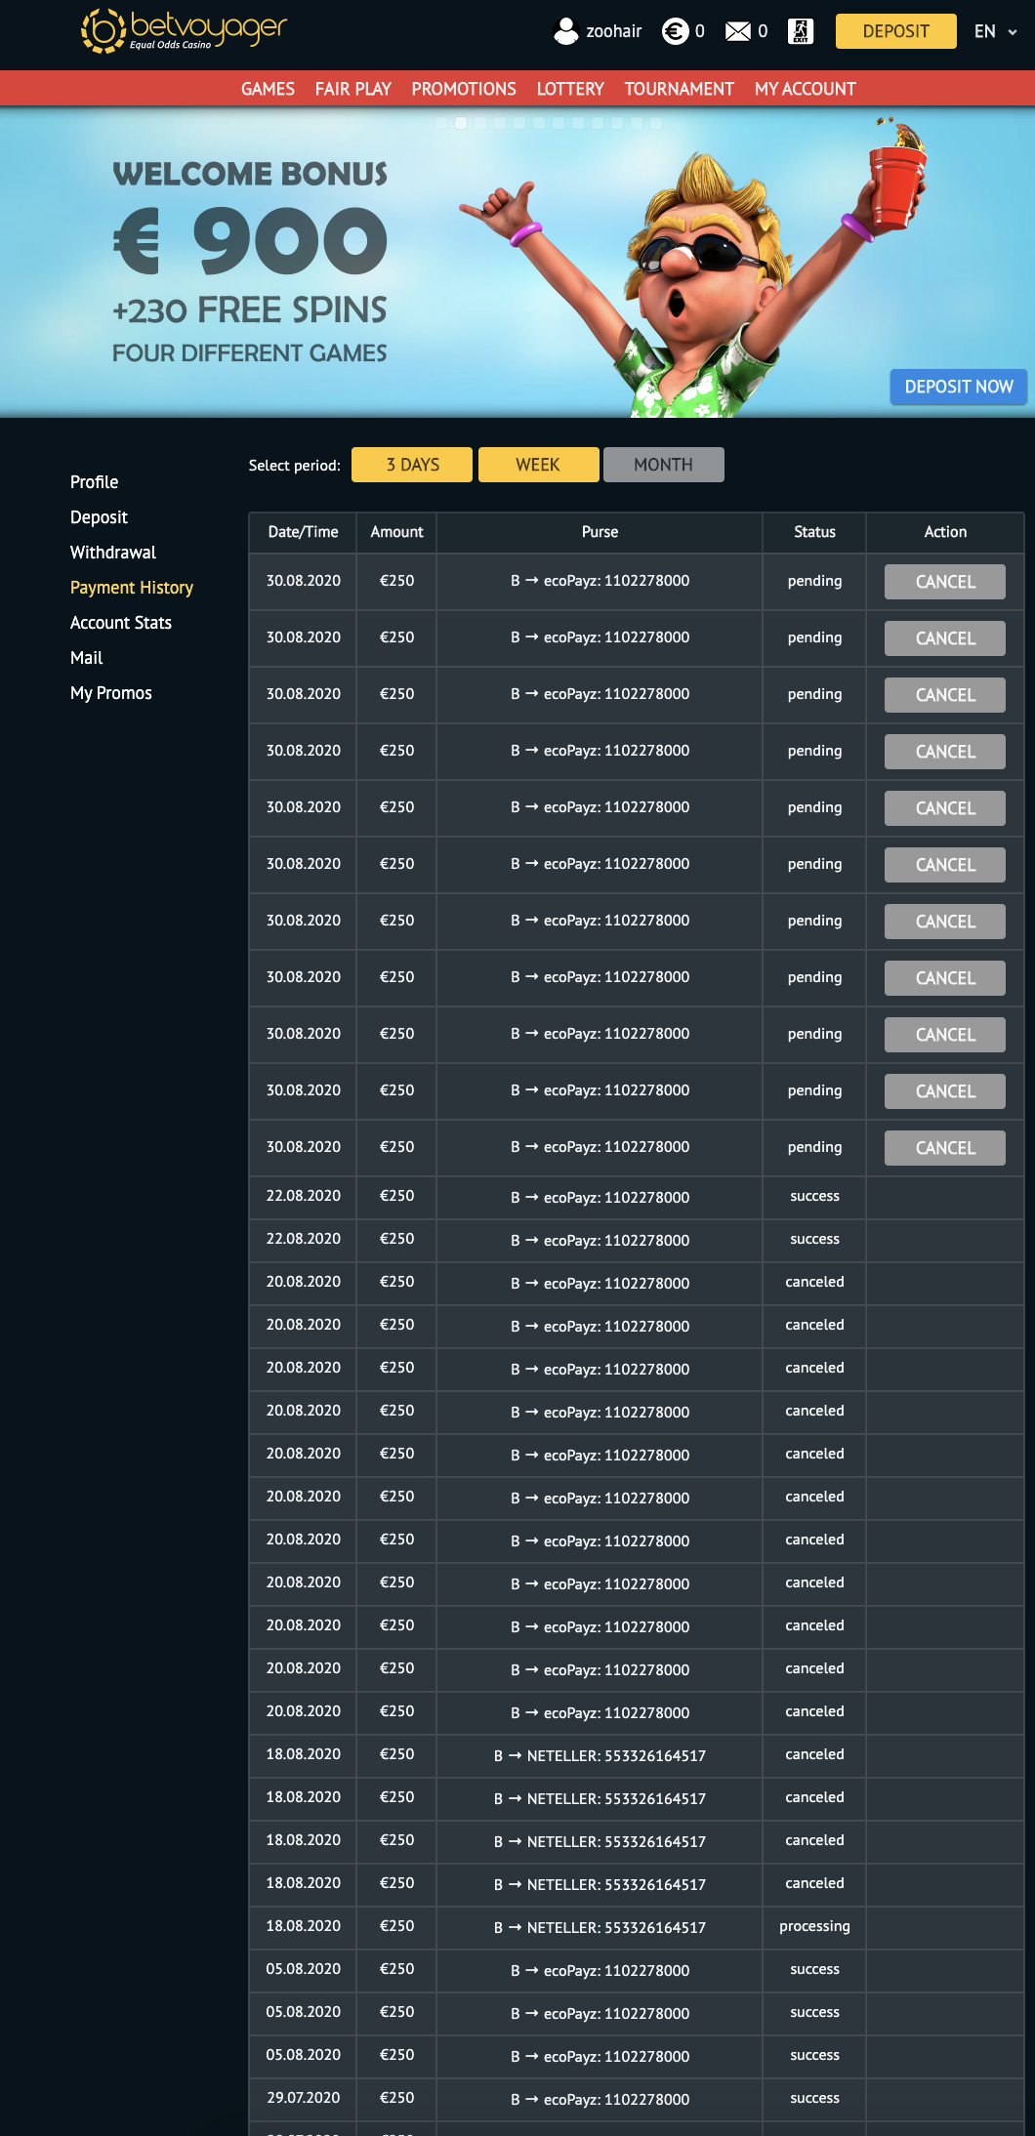Log out via the exit icon
Viewport: 1035px width, 2136px height.
pyautogui.click(x=801, y=31)
